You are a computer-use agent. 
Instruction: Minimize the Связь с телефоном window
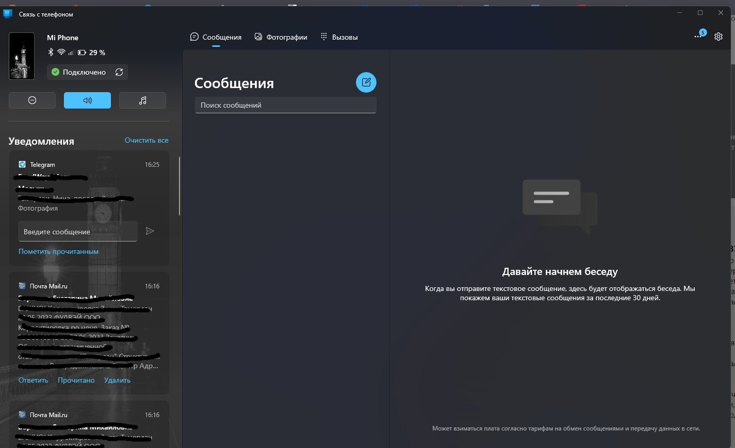click(680, 12)
